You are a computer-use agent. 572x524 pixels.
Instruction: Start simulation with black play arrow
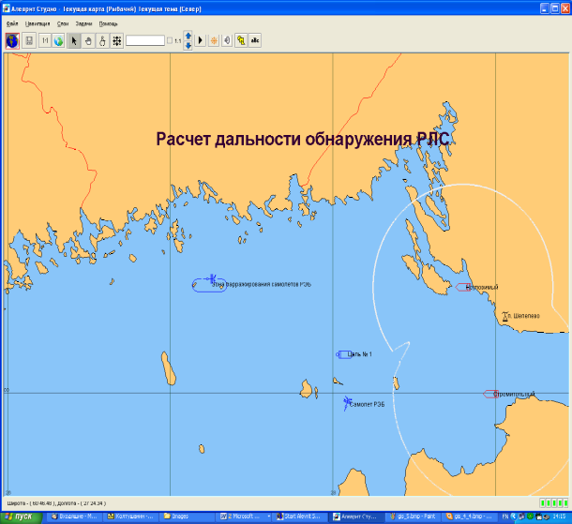201,40
